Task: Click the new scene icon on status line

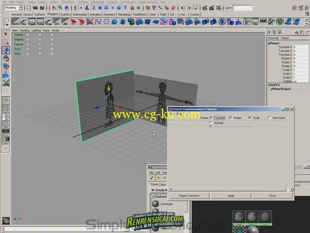Action: [29, 8]
